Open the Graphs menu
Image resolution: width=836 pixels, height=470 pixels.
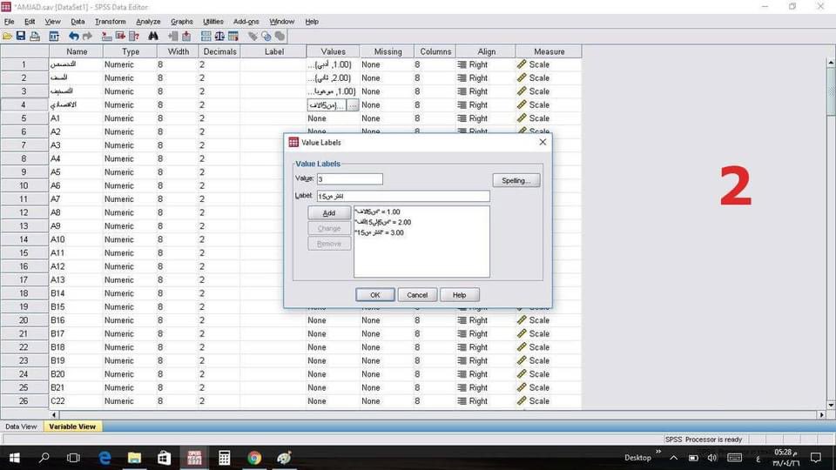pos(182,21)
